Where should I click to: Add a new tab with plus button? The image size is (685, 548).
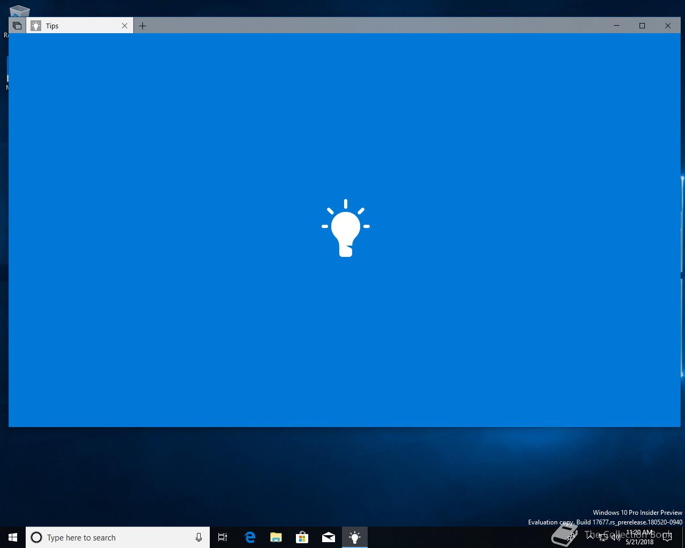(x=142, y=26)
